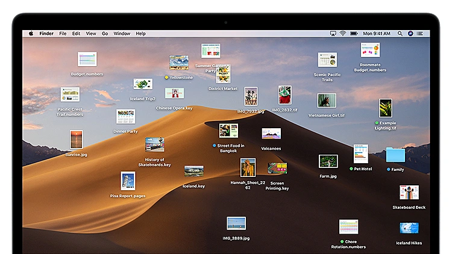Open the Apple menu

pos(31,34)
